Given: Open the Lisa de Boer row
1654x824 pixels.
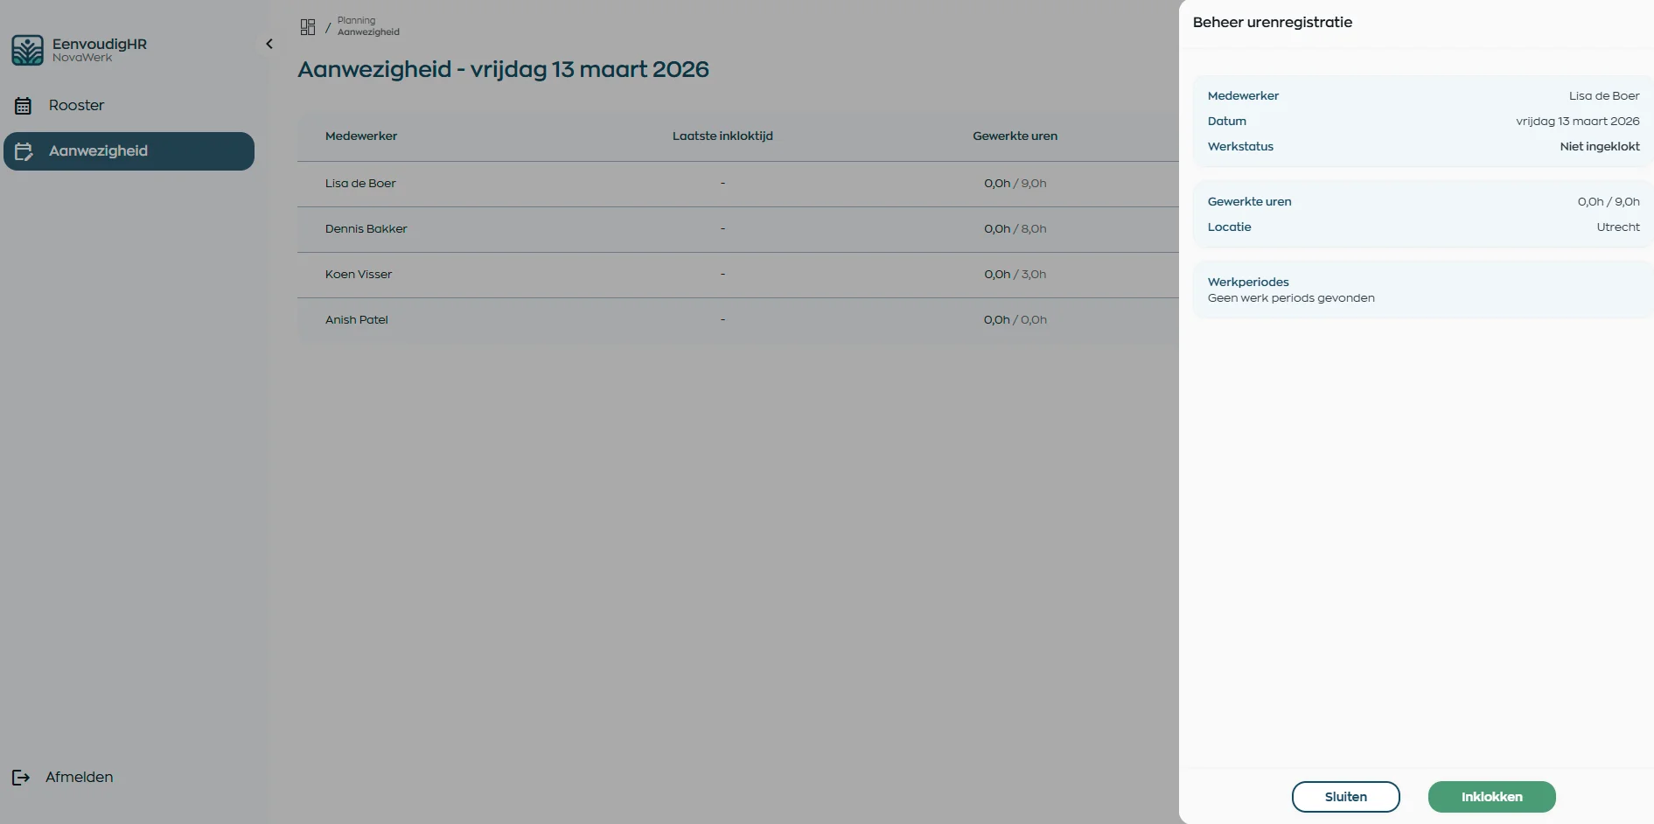Looking at the screenshot, I should click(x=360, y=184).
